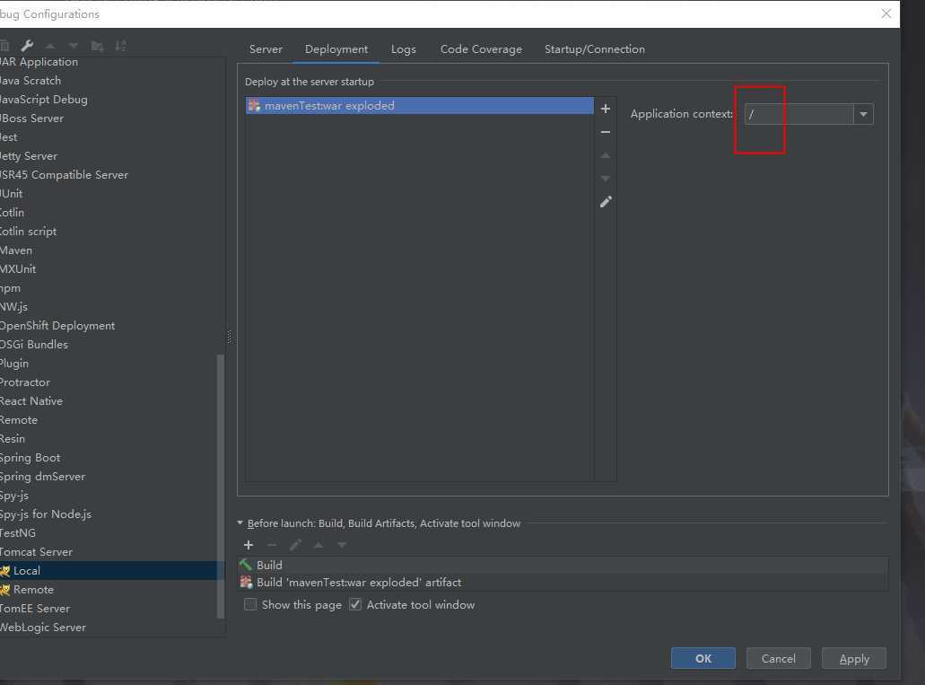Click the move-to-folder icon in left toolbar
Image resolution: width=925 pixels, height=685 pixels.
click(x=97, y=46)
